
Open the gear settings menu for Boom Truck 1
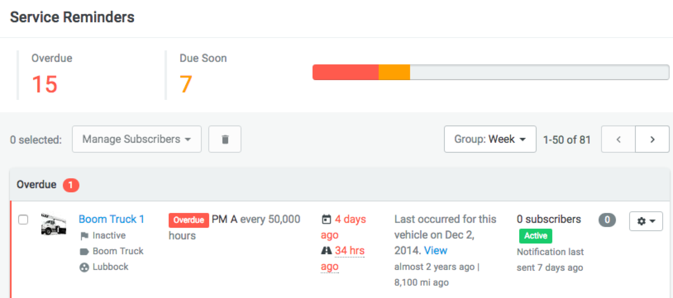tap(646, 221)
